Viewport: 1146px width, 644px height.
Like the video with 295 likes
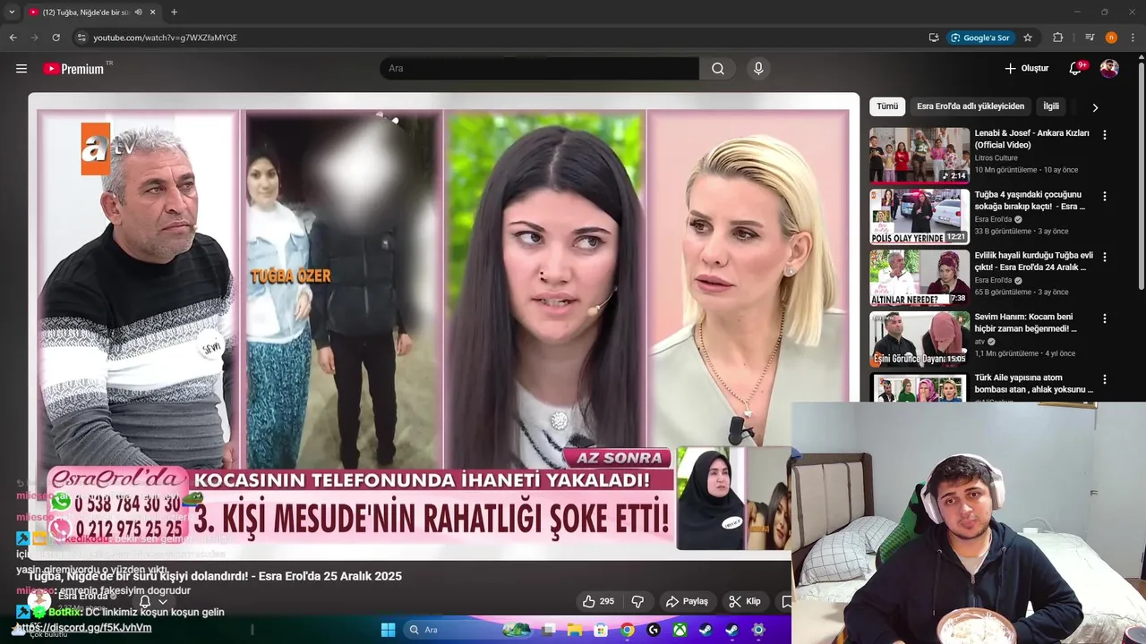(598, 601)
